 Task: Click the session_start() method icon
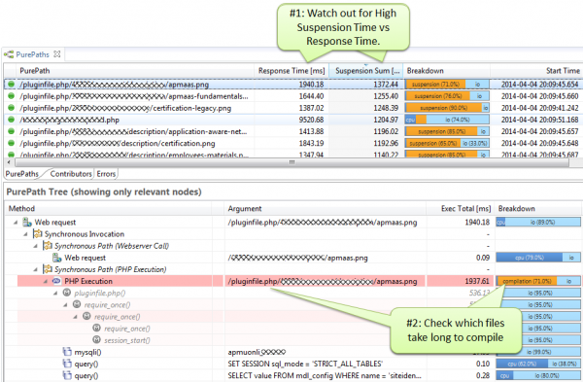tap(96, 340)
